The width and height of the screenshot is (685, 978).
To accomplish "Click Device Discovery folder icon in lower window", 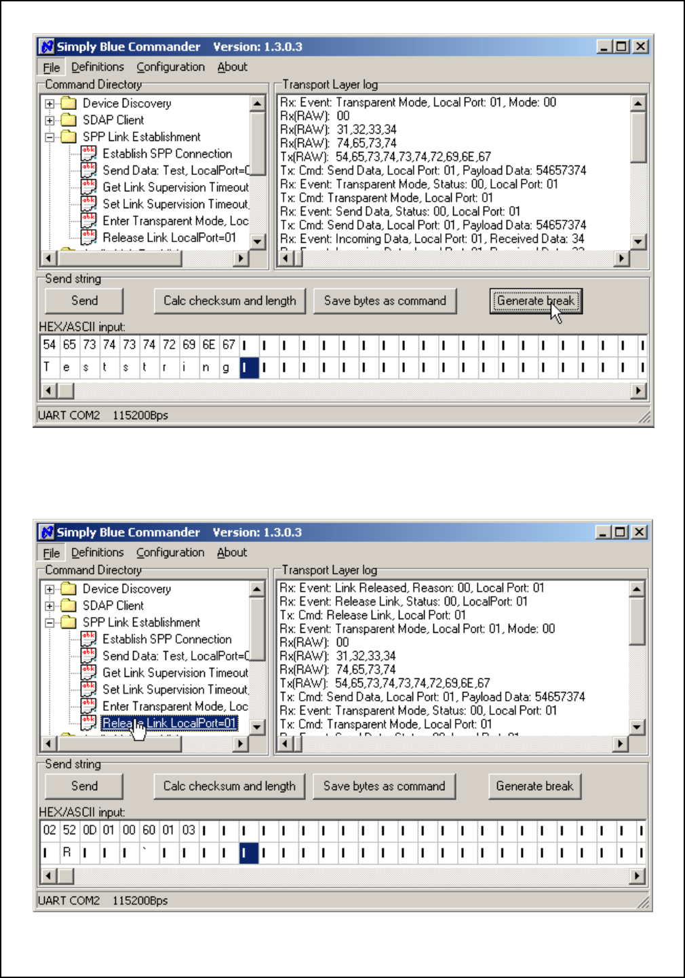I will click(x=68, y=589).
